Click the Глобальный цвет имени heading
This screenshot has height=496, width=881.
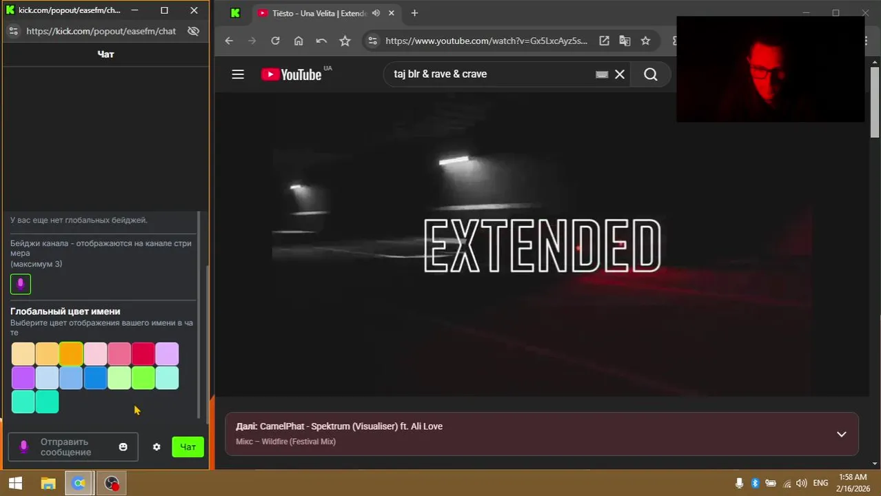click(x=65, y=311)
